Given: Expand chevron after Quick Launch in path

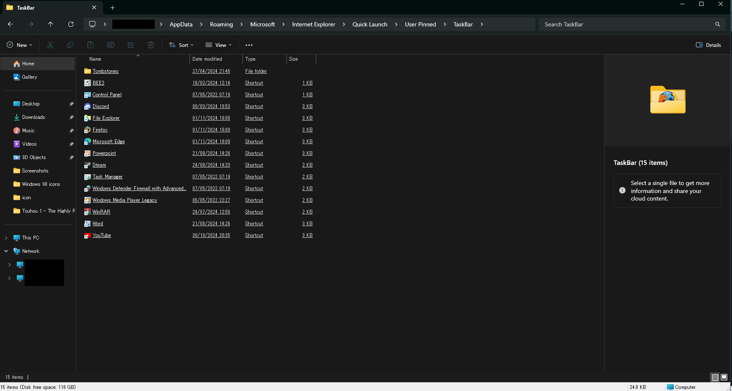Looking at the screenshot, I should click(x=396, y=24).
